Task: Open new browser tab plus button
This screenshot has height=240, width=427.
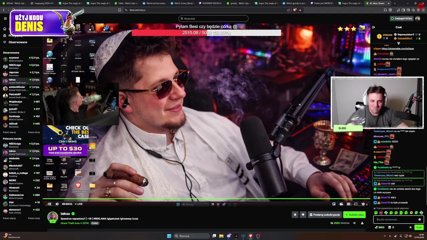Action: [x=395, y=3]
